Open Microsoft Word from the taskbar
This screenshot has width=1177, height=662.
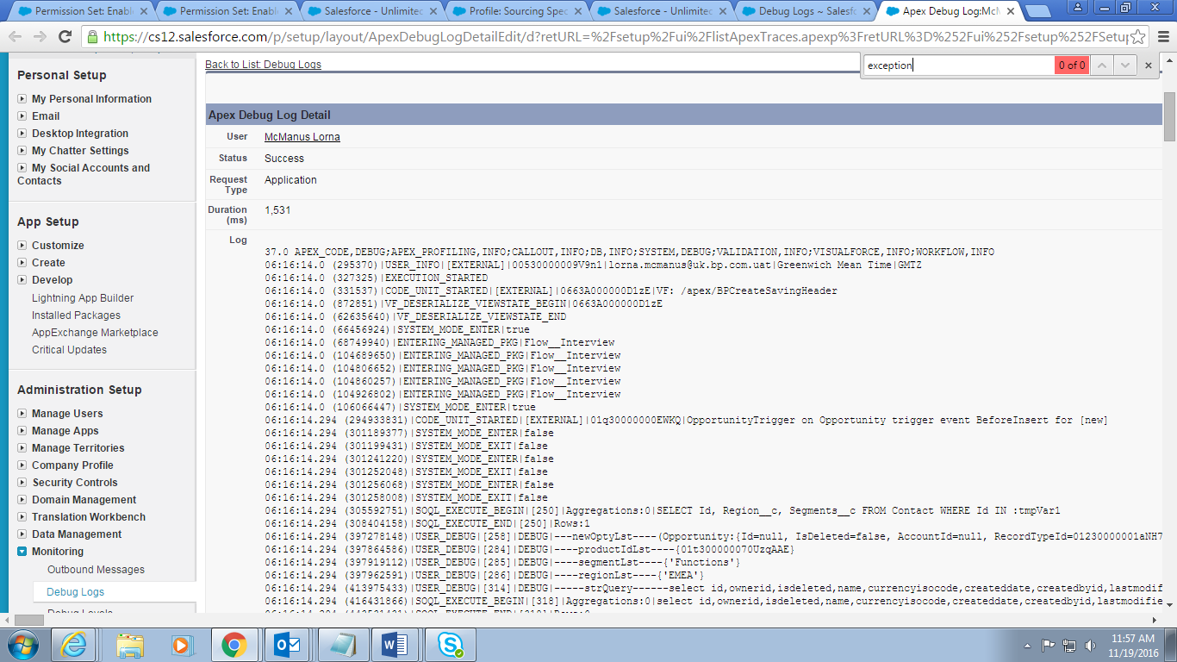tap(394, 645)
